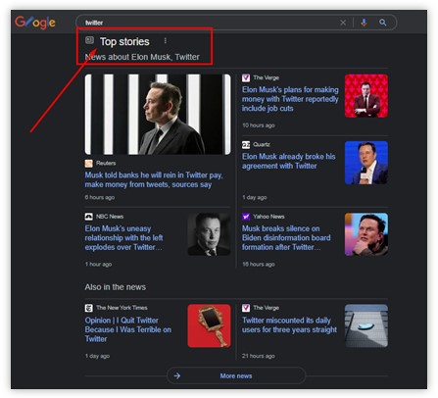Screen dimensions: 438x398
Task: Click the NBC News source name
Action: (110, 217)
